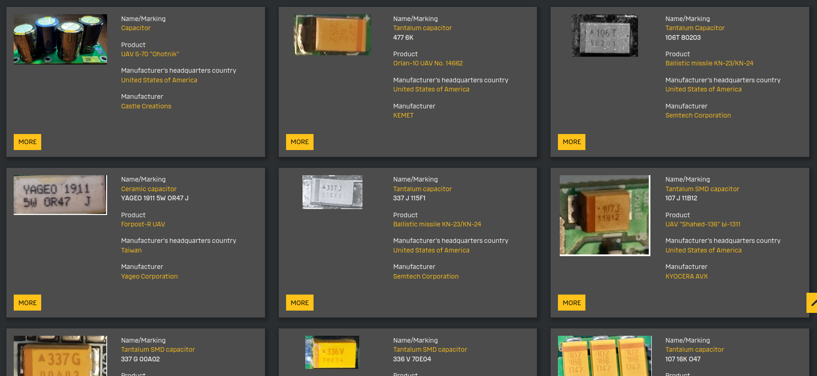Open MORE for the KEMET tantalum capacitor

300,142
